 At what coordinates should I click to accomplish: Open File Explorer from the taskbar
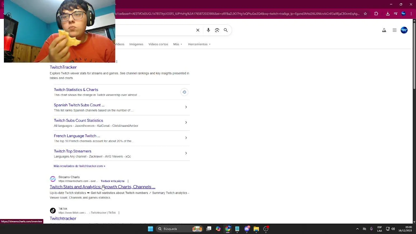pyautogui.click(x=256, y=229)
